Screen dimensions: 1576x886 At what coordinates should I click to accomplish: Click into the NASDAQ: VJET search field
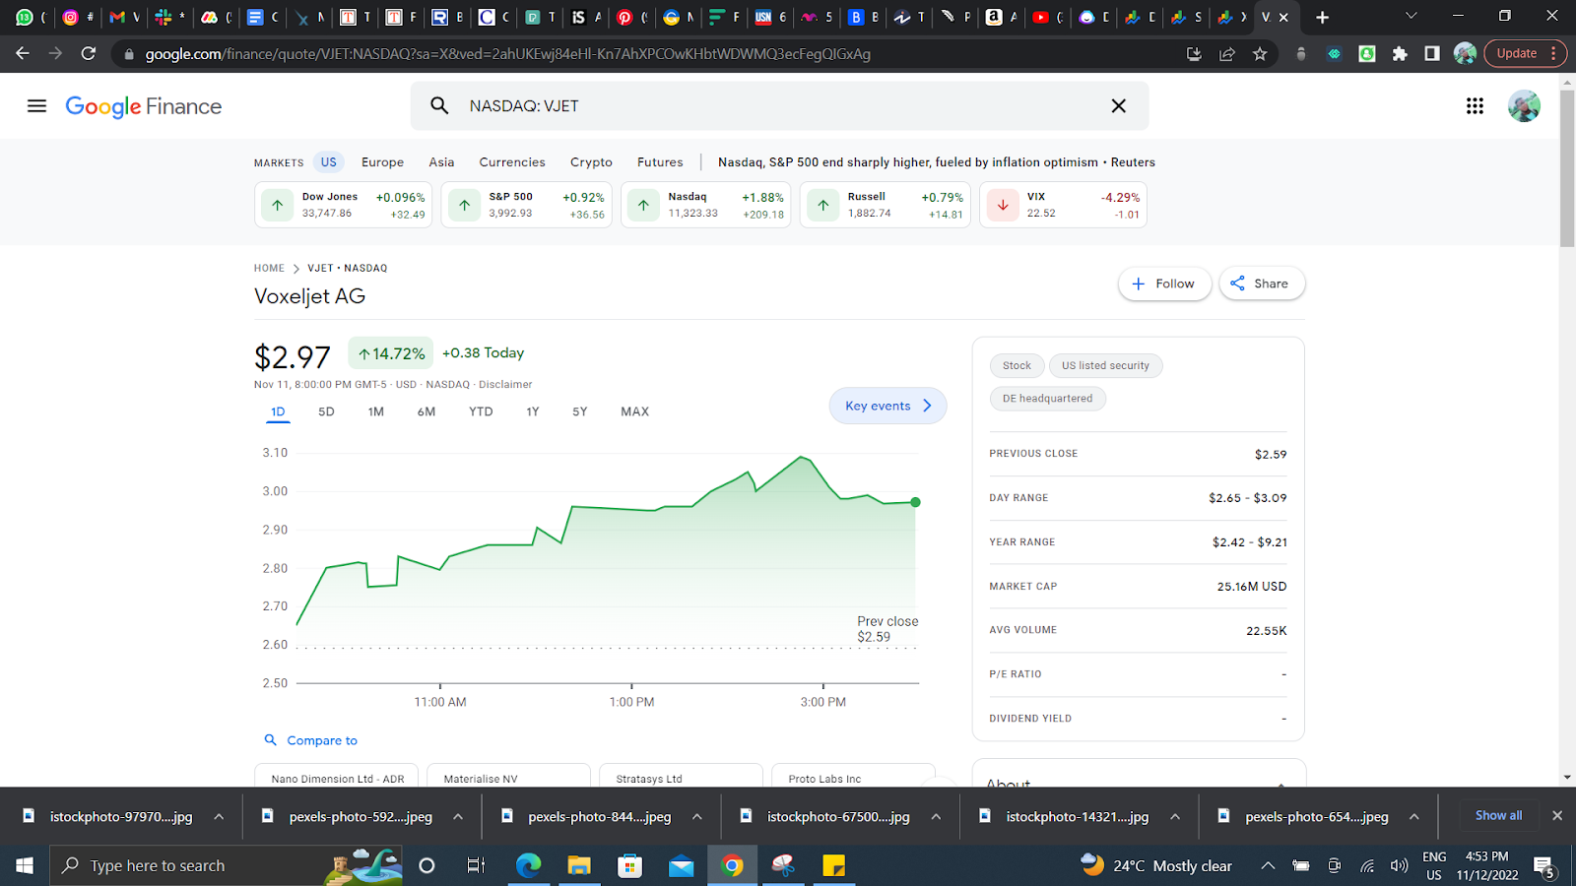pos(778,105)
